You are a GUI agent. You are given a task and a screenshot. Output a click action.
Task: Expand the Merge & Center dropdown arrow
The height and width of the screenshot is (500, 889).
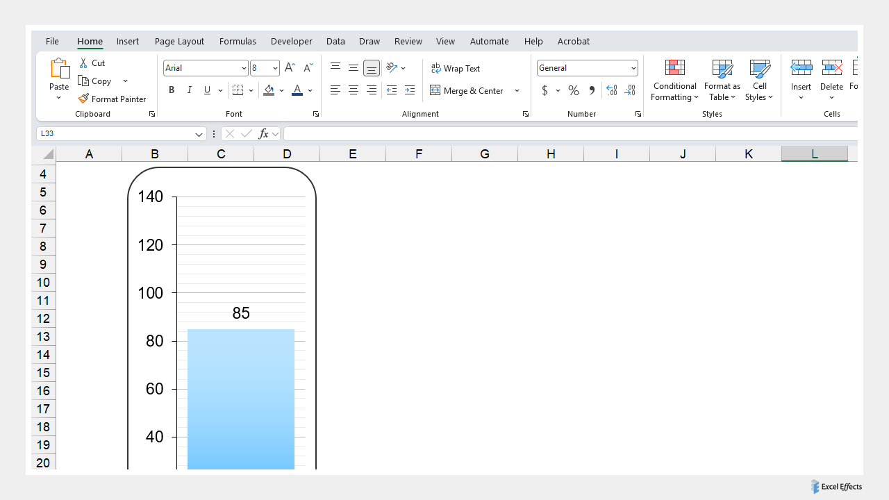pyautogui.click(x=517, y=91)
